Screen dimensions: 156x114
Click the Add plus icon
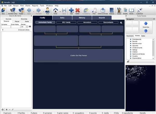[71, 11]
